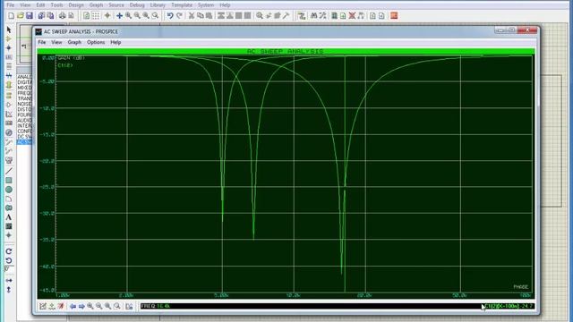Click the Save Design floppy icon
573x322 pixels.
(30, 16)
